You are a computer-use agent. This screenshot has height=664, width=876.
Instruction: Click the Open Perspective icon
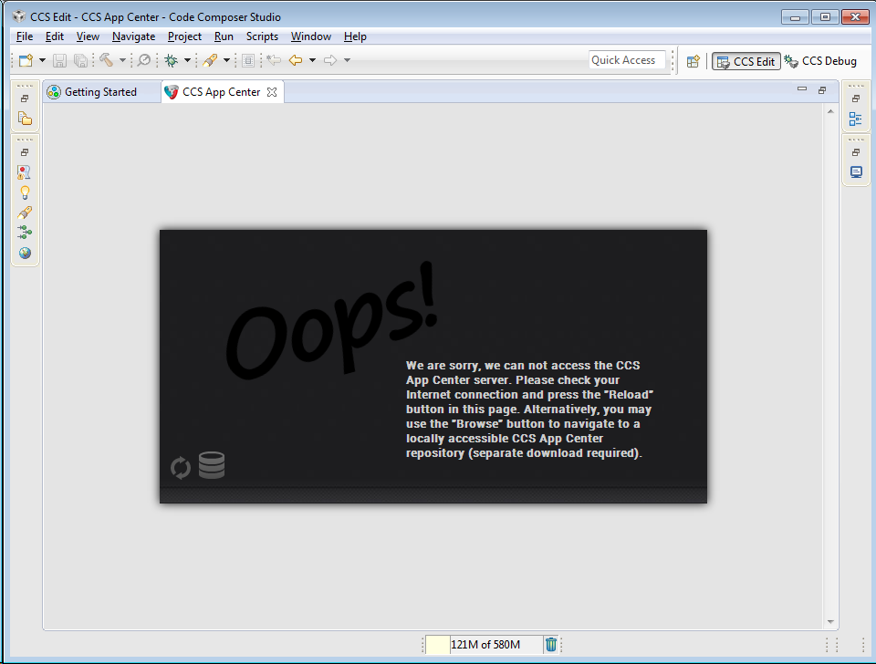pos(693,61)
